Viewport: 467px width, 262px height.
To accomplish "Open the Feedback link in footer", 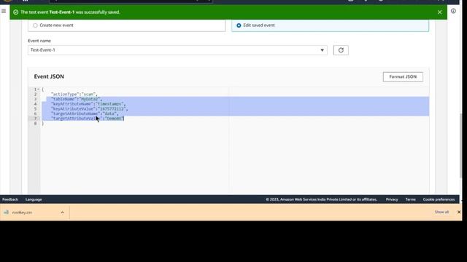I will [x=10, y=199].
